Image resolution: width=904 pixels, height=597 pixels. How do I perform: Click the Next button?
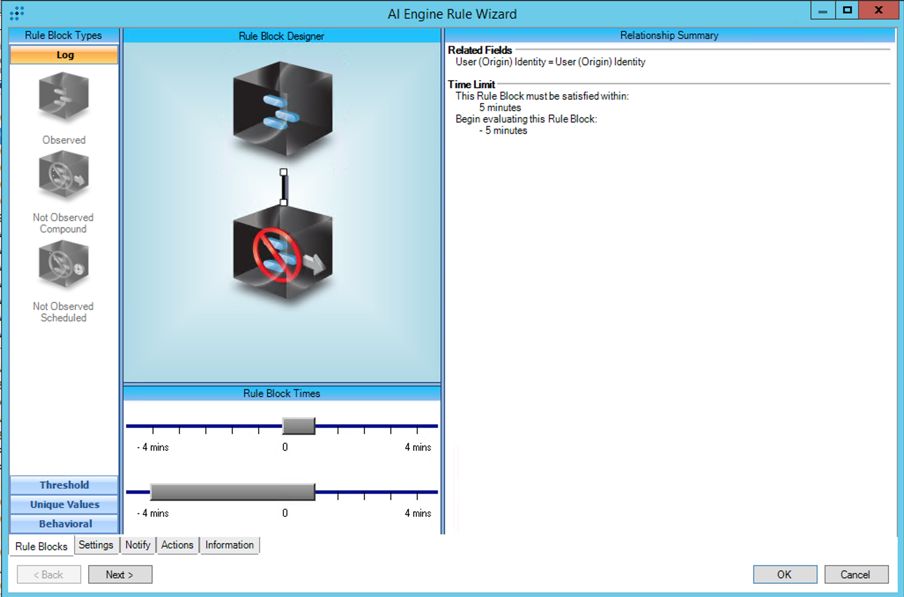click(x=120, y=575)
